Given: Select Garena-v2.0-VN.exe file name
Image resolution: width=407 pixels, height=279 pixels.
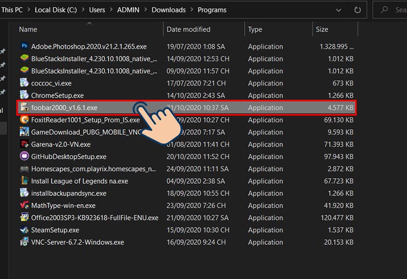Looking at the screenshot, I should [61, 144].
